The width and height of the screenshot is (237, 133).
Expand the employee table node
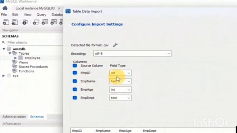pos(16,58)
